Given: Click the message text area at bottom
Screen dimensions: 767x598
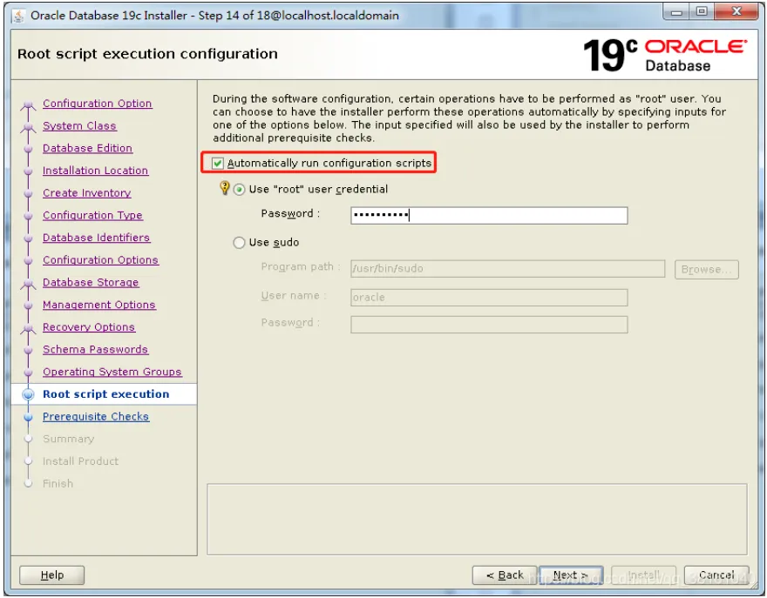Looking at the screenshot, I should pyautogui.click(x=477, y=520).
